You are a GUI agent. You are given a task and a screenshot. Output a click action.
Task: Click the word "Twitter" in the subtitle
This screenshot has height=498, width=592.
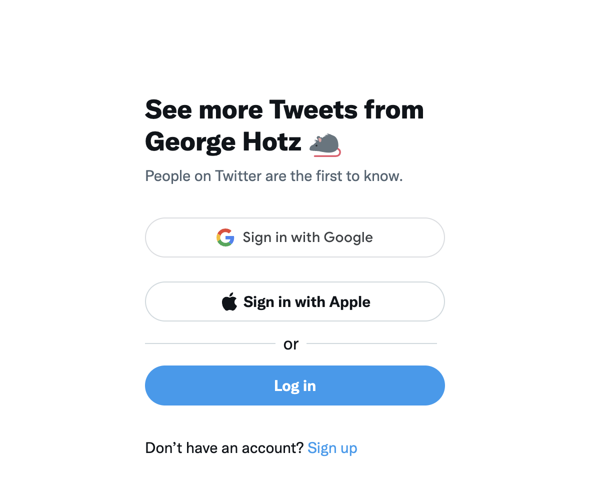click(x=238, y=176)
